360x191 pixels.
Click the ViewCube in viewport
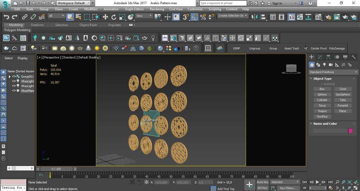click(291, 69)
